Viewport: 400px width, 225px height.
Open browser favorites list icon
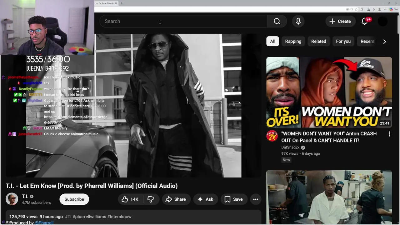[x=374, y=9]
